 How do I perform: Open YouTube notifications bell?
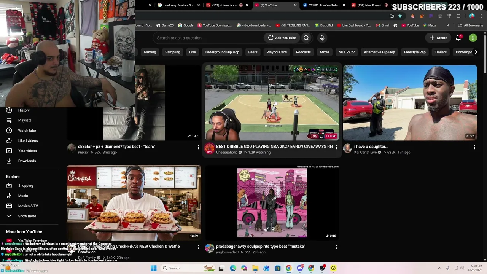(458, 38)
